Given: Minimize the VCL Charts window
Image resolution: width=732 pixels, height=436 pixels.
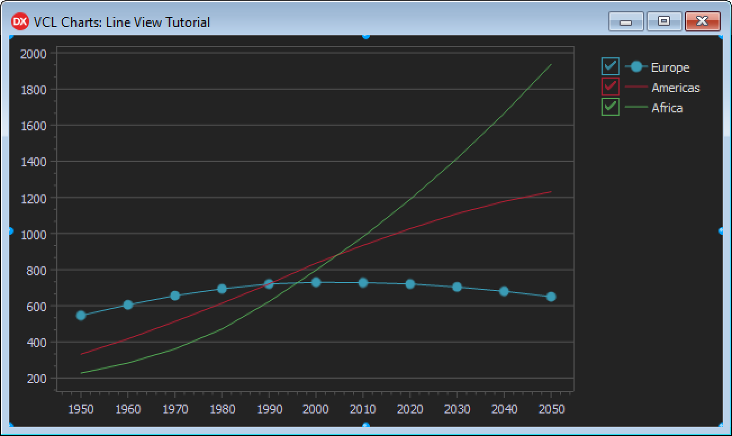Looking at the screenshot, I should pos(626,21).
